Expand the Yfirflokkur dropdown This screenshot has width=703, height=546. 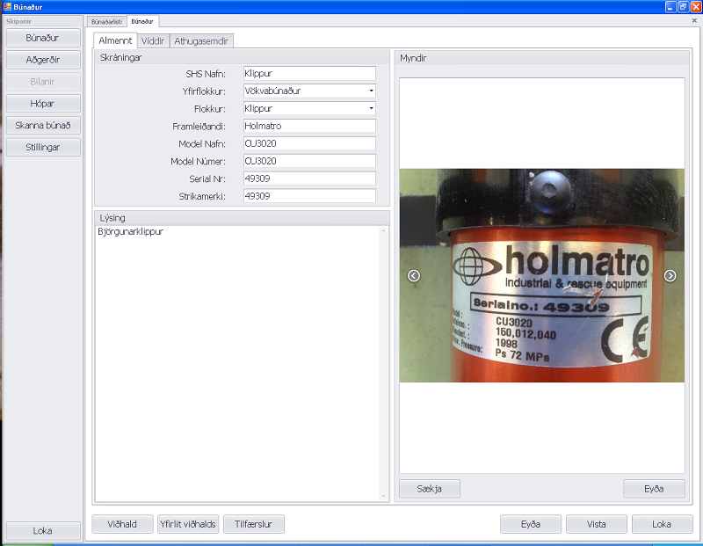pos(371,91)
